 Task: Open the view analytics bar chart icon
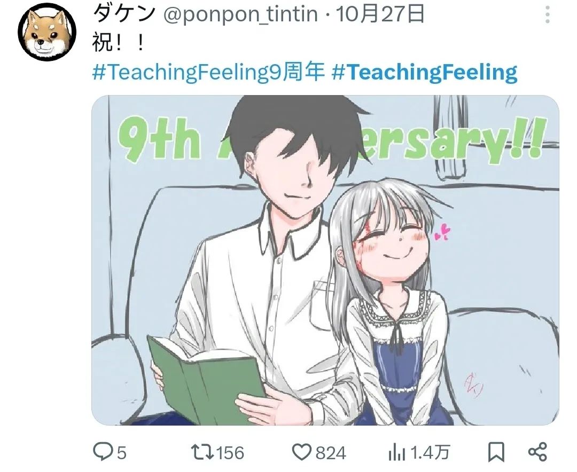coord(396,452)
